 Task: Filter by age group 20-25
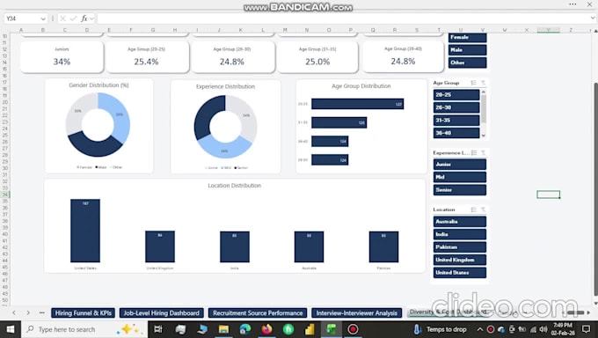(x=456, y=95)
